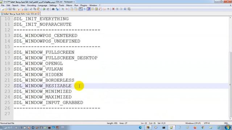
Task: Click the line SDL_WINDOW_HIDDEN
Action: point(38,75)
